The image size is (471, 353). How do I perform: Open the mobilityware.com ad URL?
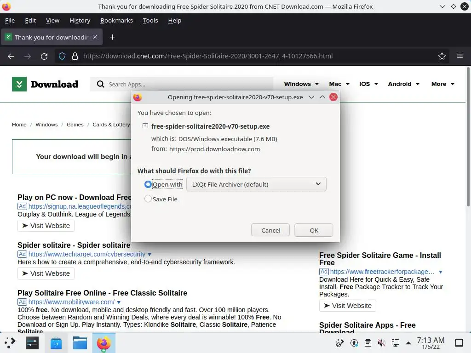point(71,302)
